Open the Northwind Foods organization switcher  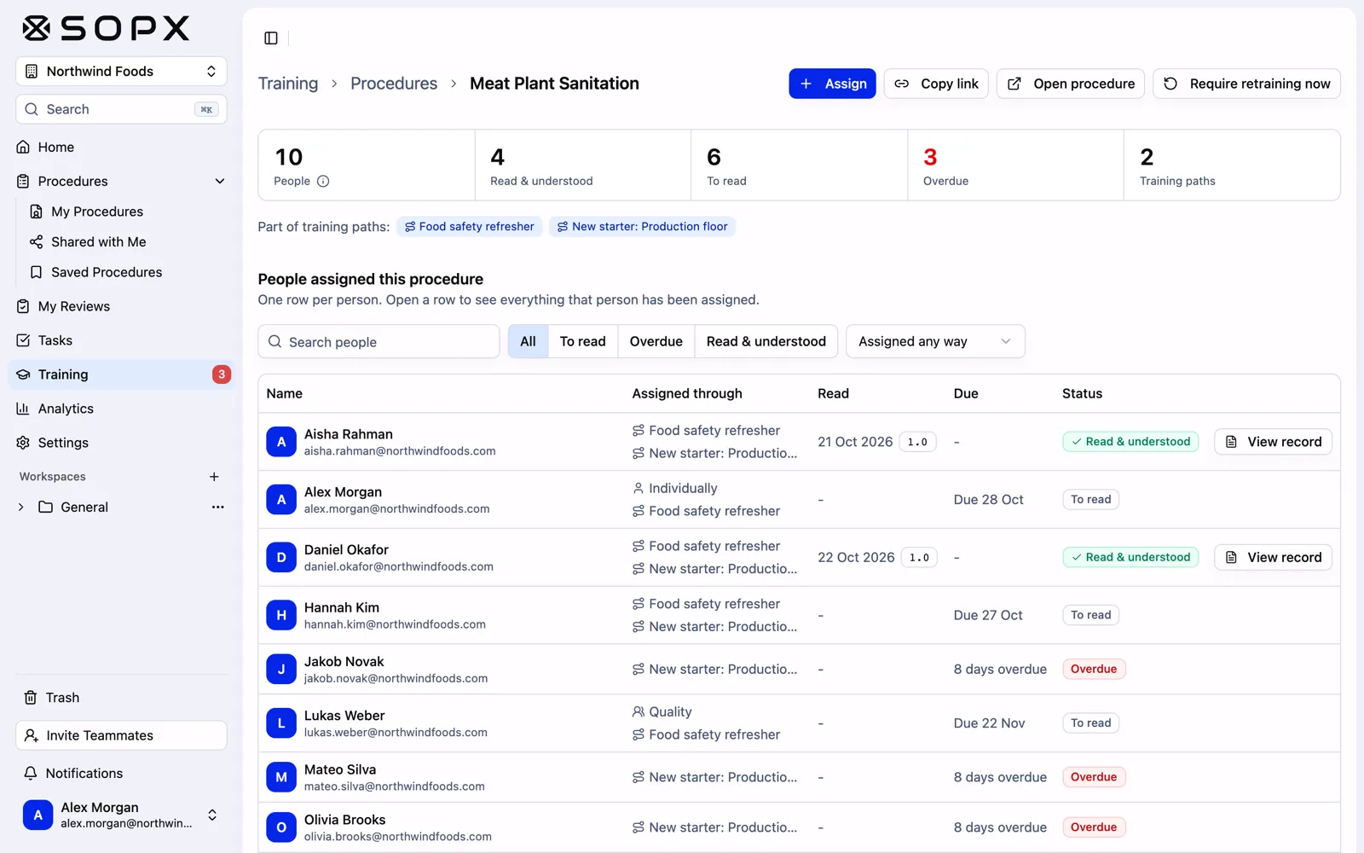(x=121, y=72)
